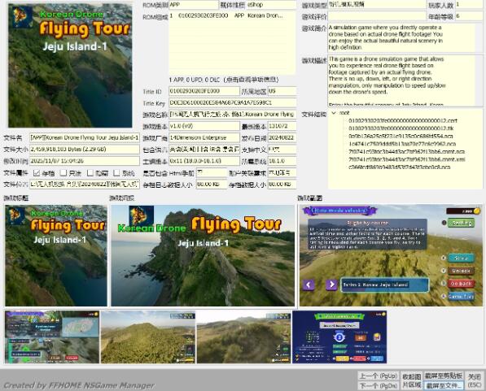Click 截屏至文件 button
The height and width of the screenshot is (391, 486).
[x=444, y=385]
